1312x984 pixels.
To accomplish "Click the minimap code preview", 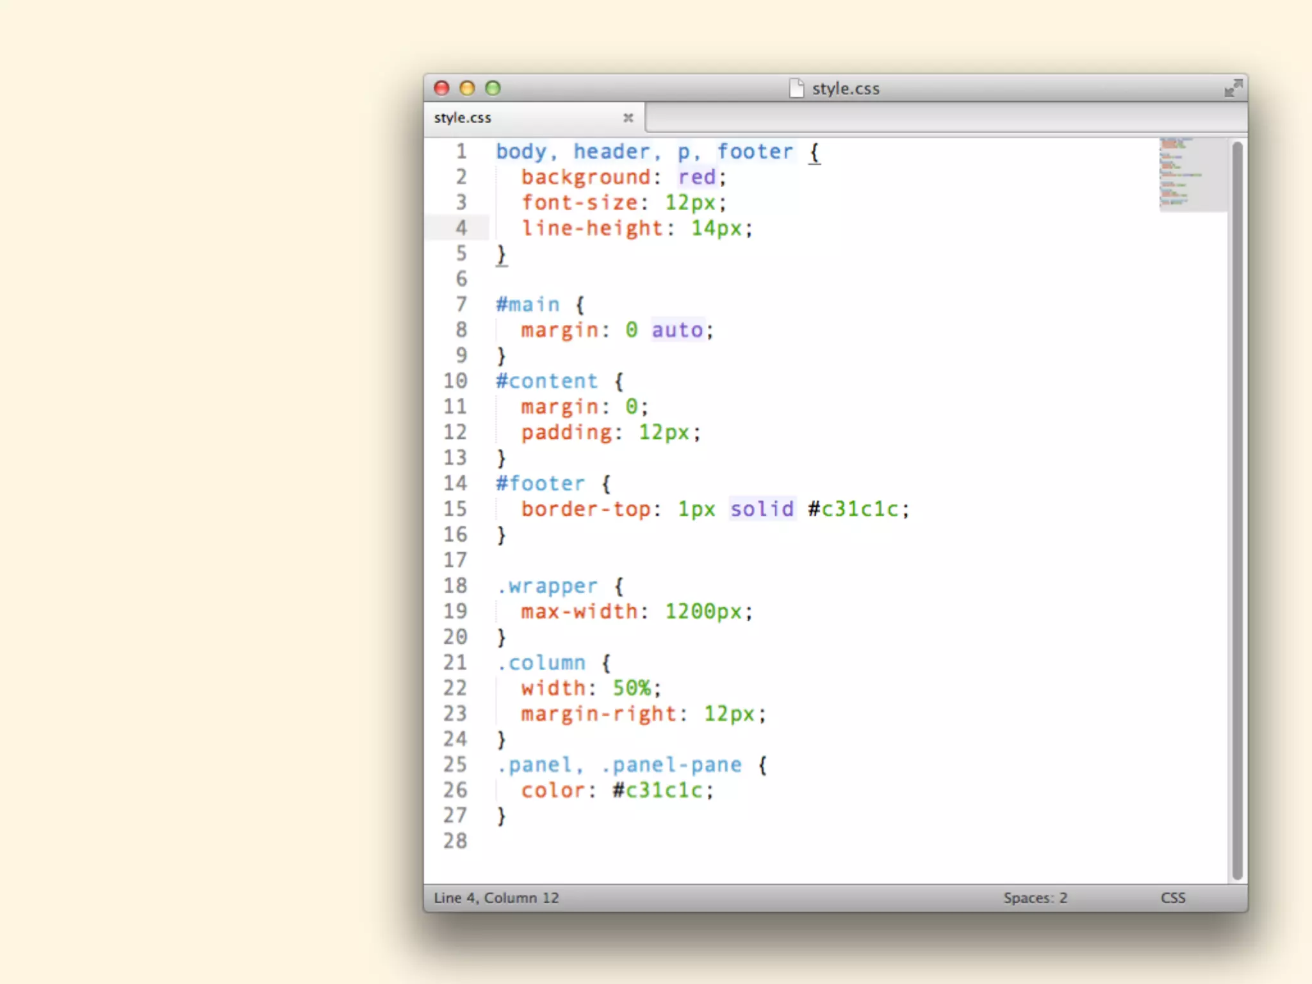I will click(x=1182, y=174).
